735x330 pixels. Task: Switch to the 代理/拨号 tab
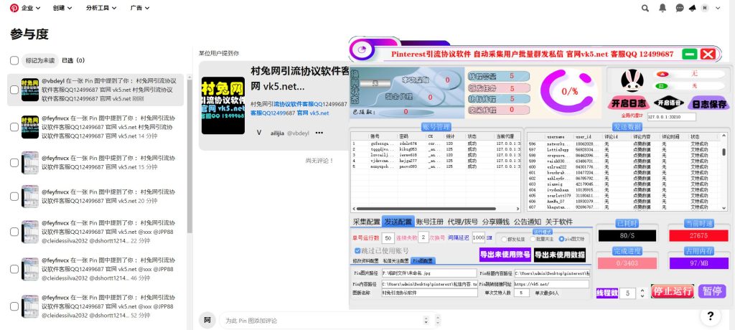tap(463, 222)
